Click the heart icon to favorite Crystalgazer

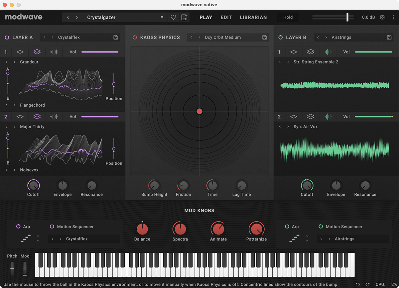[x=173, y=17]
